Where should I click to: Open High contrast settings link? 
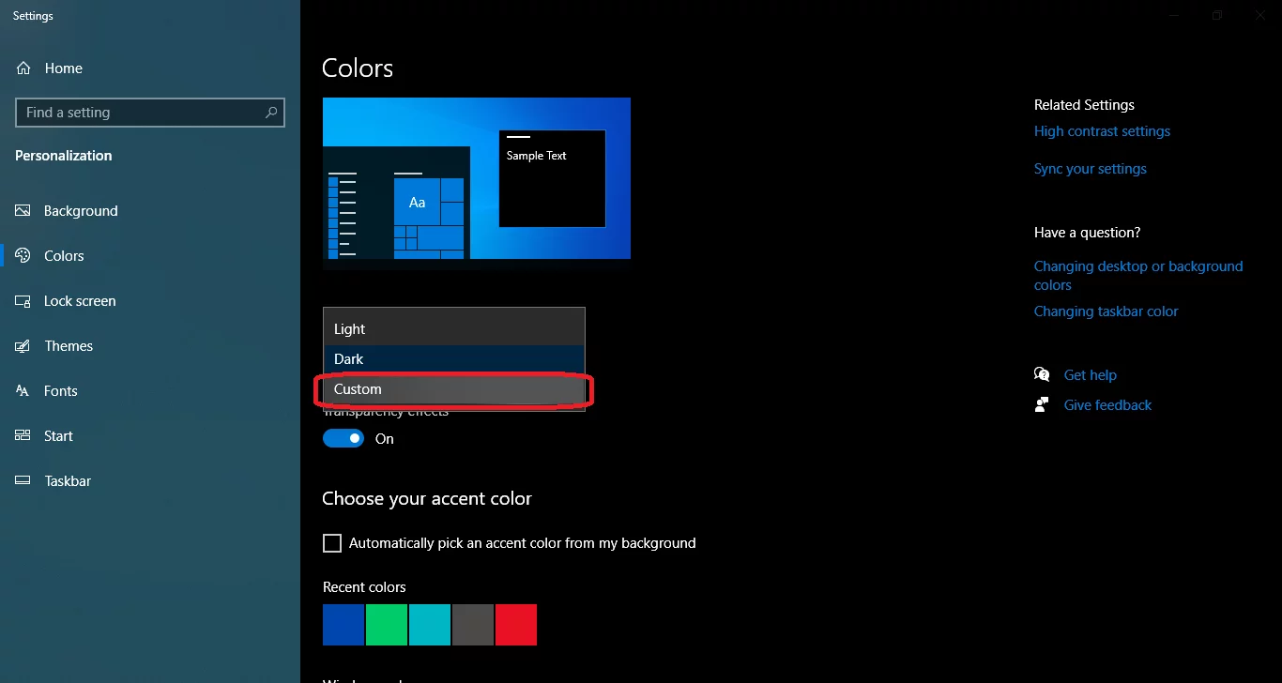point(1102,131)
